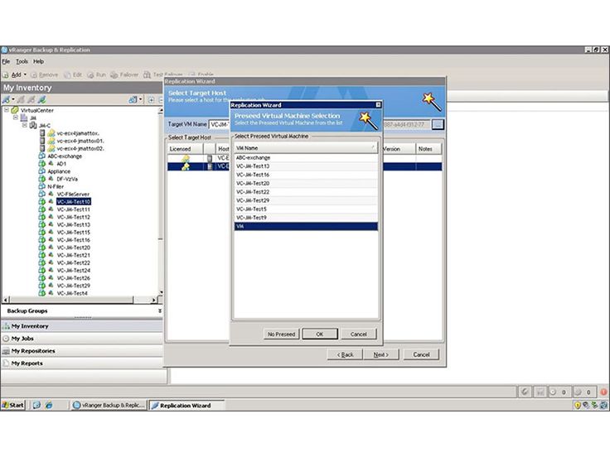Click expand-all plus icon in inventory toolbar

tap(152, 100)
